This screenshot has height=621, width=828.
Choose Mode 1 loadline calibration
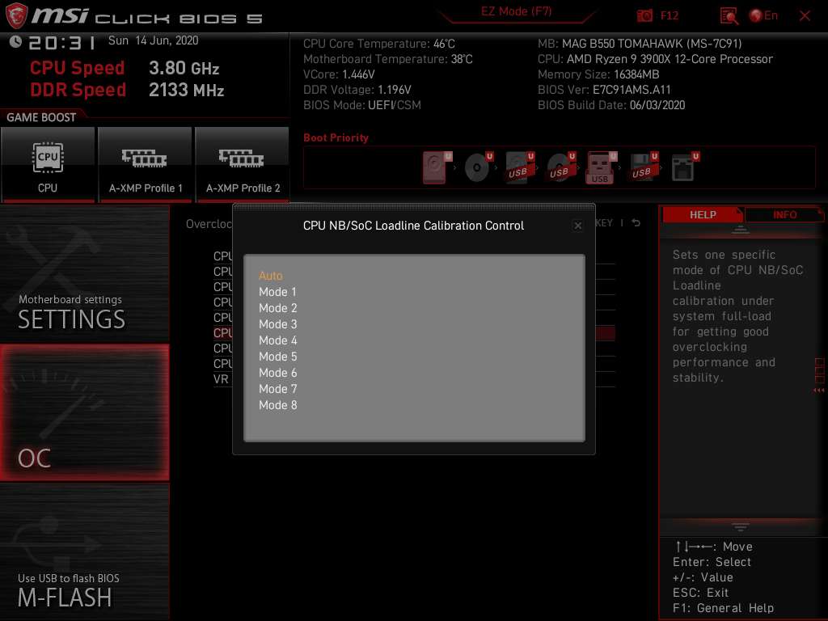pyautogui.click(x=278, y=292)
